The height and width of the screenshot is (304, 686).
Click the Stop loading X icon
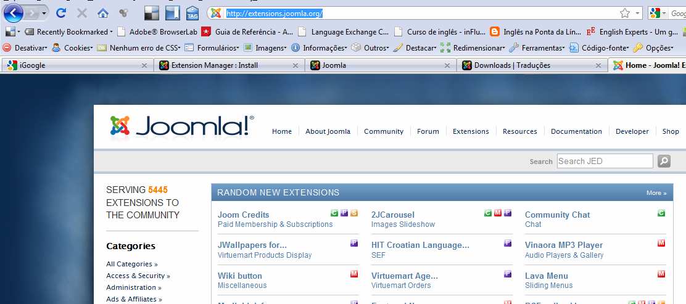coord(82,13)
